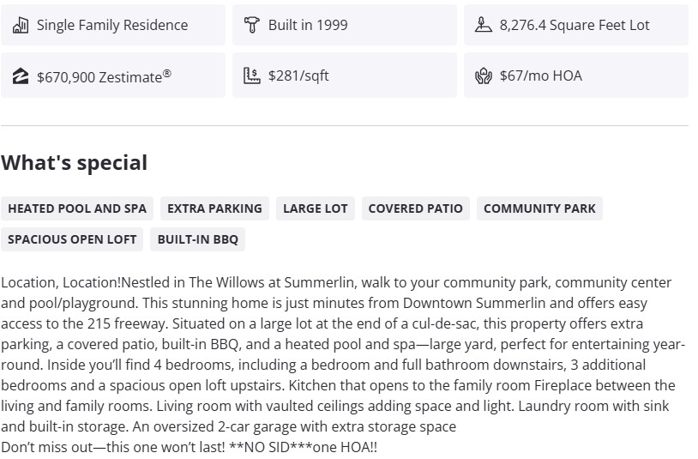Select the HEATED POOL AND SPA tag
This screenshot has width=698, height=459.
click(77, 208)
